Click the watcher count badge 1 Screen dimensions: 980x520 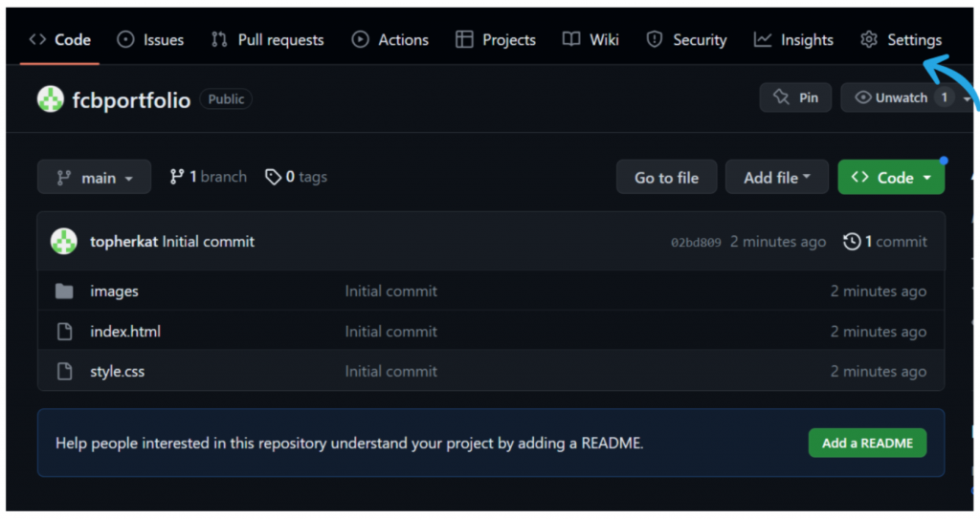945,97
